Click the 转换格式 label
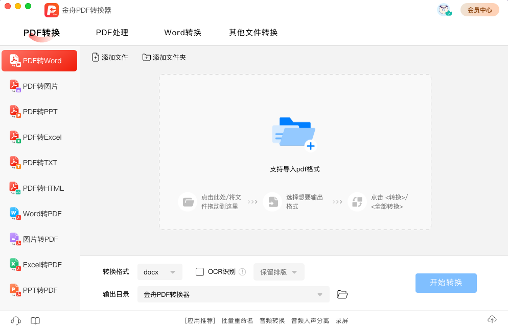Screen dimensions: 508x329 (116, 272)
